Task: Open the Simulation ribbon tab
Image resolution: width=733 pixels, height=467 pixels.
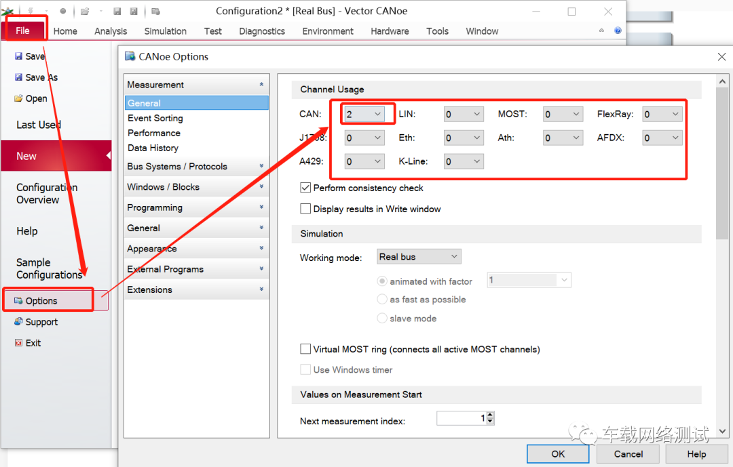Action: click(166, 31)
